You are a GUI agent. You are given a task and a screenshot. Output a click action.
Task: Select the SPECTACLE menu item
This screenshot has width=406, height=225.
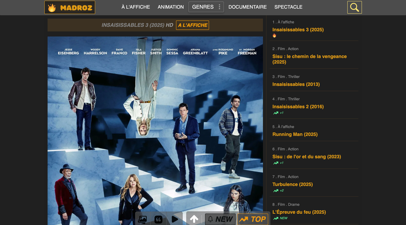click(288, 7)
